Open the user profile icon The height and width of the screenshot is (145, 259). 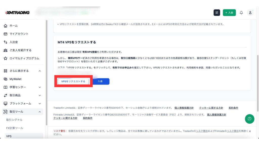pos(250,13)
